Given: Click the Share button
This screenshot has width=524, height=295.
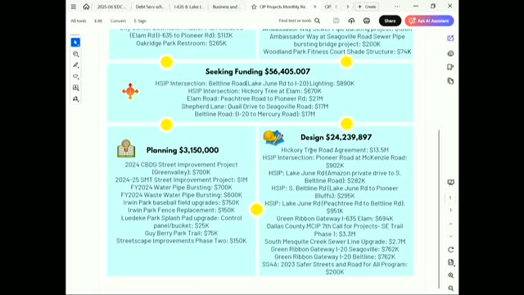Looking at the screenshot, I should coord(390,20).
